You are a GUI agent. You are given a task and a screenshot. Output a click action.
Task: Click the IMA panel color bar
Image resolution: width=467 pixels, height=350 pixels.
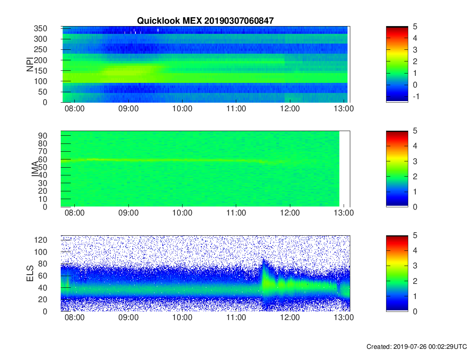coord(397,169)
